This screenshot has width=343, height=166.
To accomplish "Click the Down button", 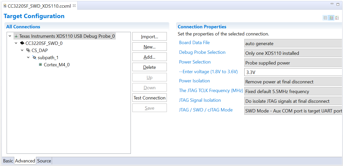I will pos(149,87).
